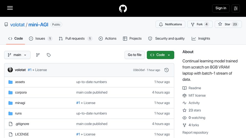Open the minagi folder

[x=20, y=103]
